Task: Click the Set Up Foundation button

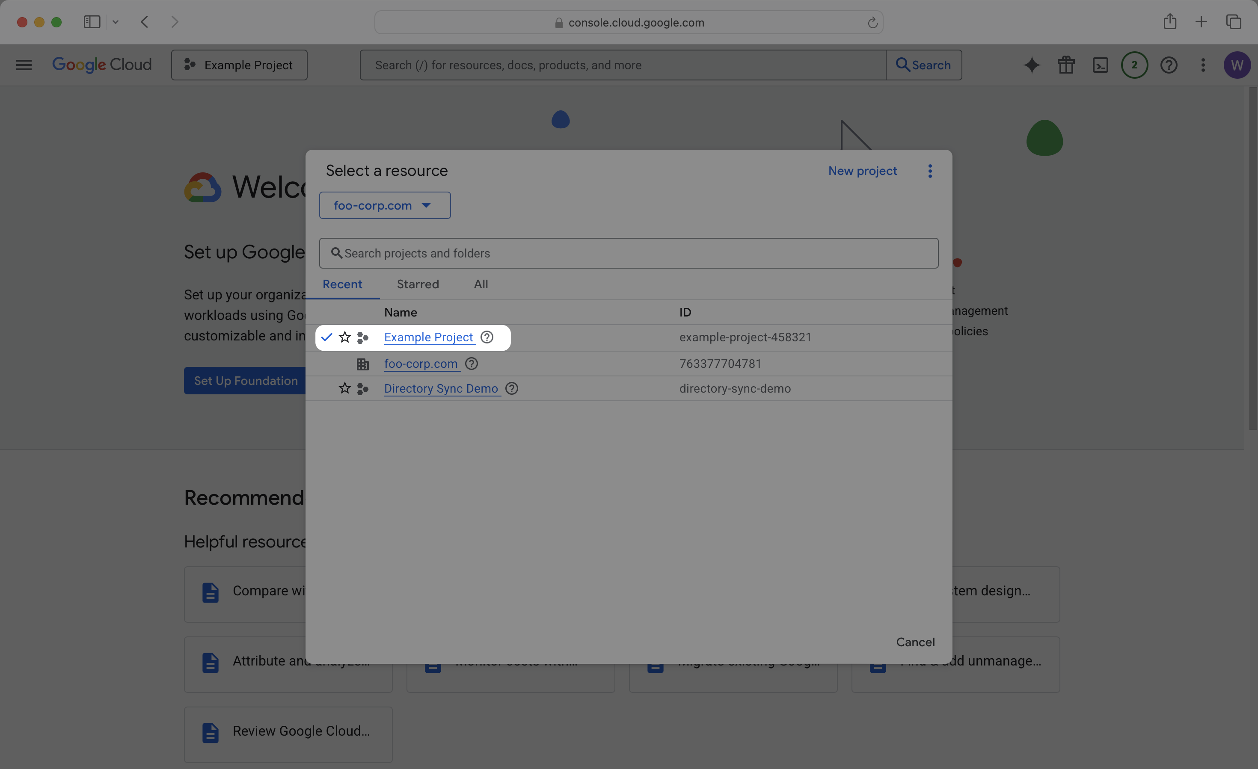Action: pyautogui.click(x=246, y=380)
